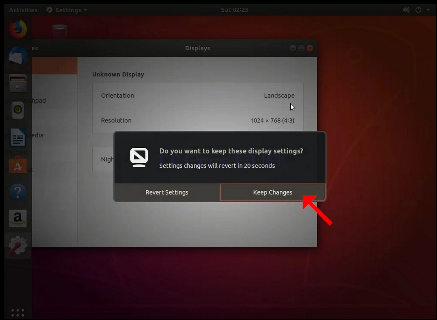
Task: Open LibreOffice Writer dock icon
Action: pos(18,137)
